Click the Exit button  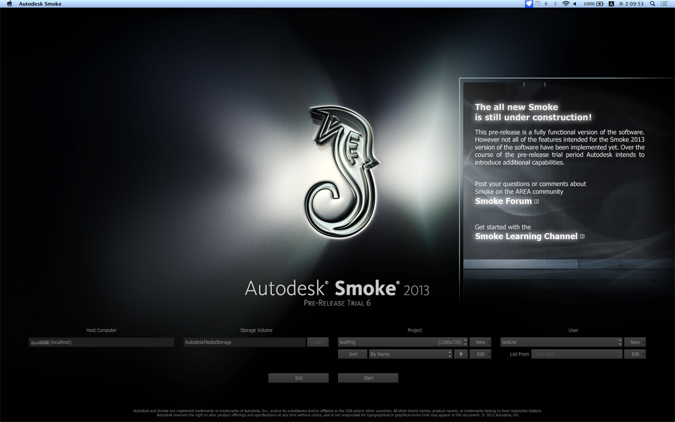pyautogui.click(x=298, y=378)
